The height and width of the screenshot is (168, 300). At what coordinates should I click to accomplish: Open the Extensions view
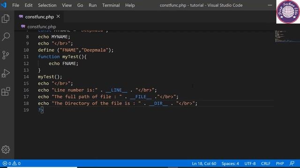coord(6,91)
